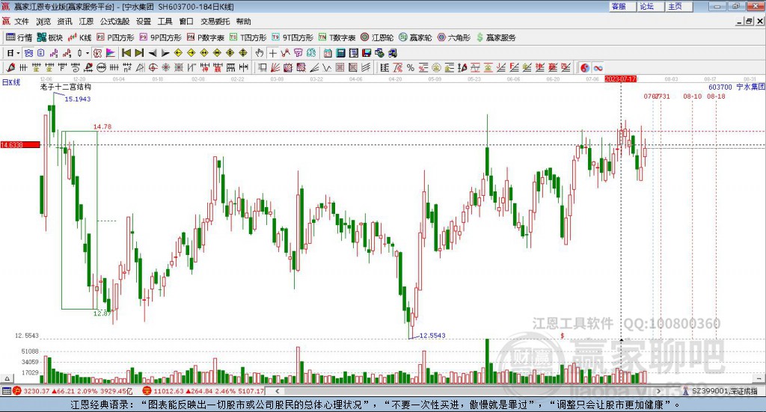Open the 行情 market quotes view
766x412 pixels.
pos(19,37)
